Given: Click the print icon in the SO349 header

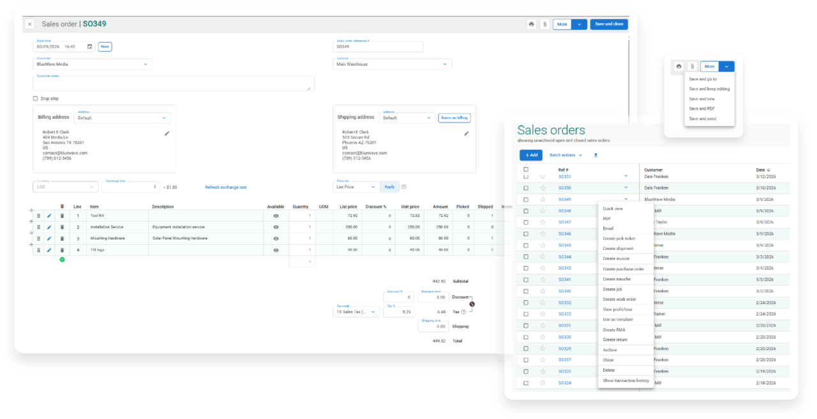Looking at the screenshot, I should tap(532, 24).
